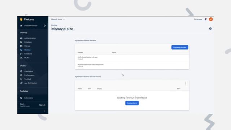Go to ML Kit in sidebar

pos(27,58)
